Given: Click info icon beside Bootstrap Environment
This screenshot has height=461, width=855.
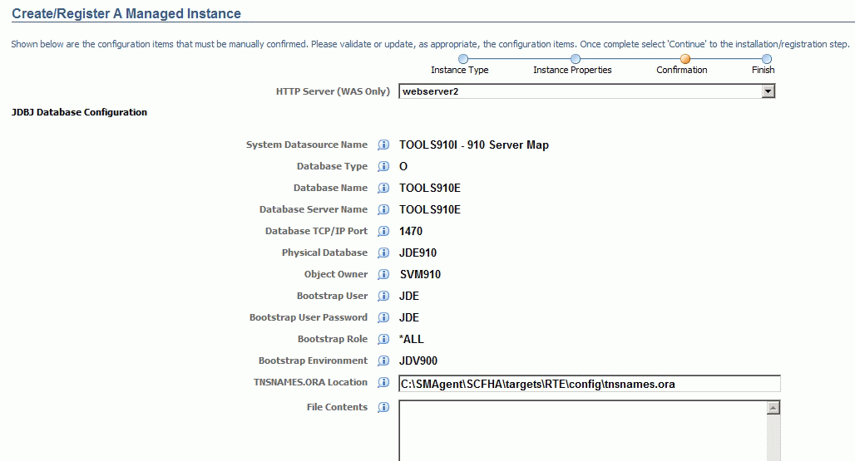Looking at the screenshot, I should tap(383, 361).
